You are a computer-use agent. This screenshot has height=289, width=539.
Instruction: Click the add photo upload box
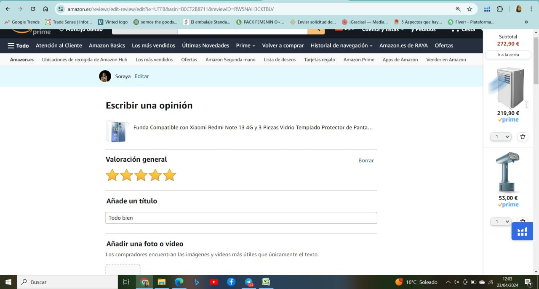[x=123, y=270]
